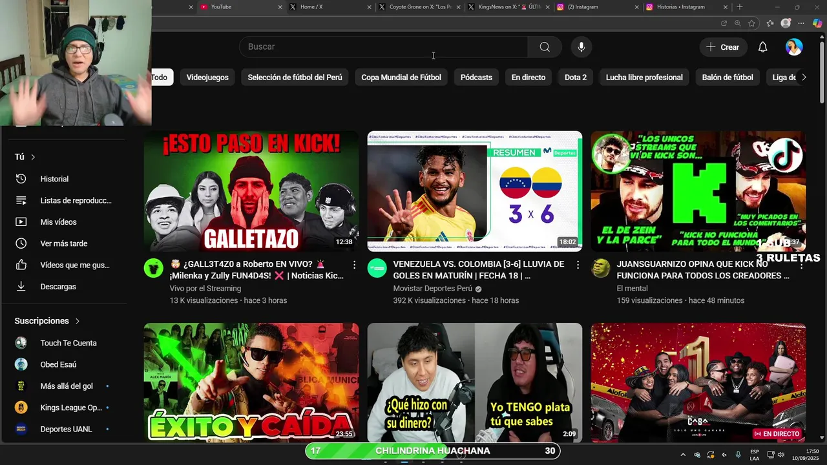Expand the Suscripciones section chevron
Image resolution: width=827 pixels, height=465 pixels.
point(78,321)
